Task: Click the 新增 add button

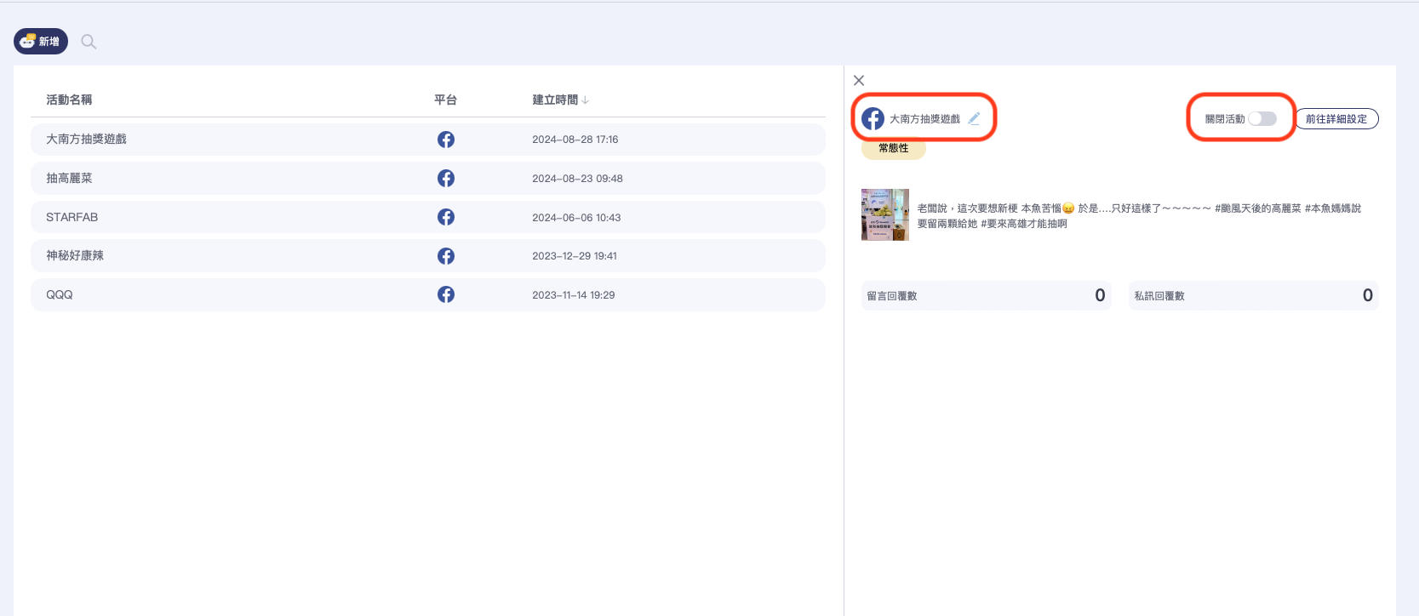Action: click(x=41, y=42)
